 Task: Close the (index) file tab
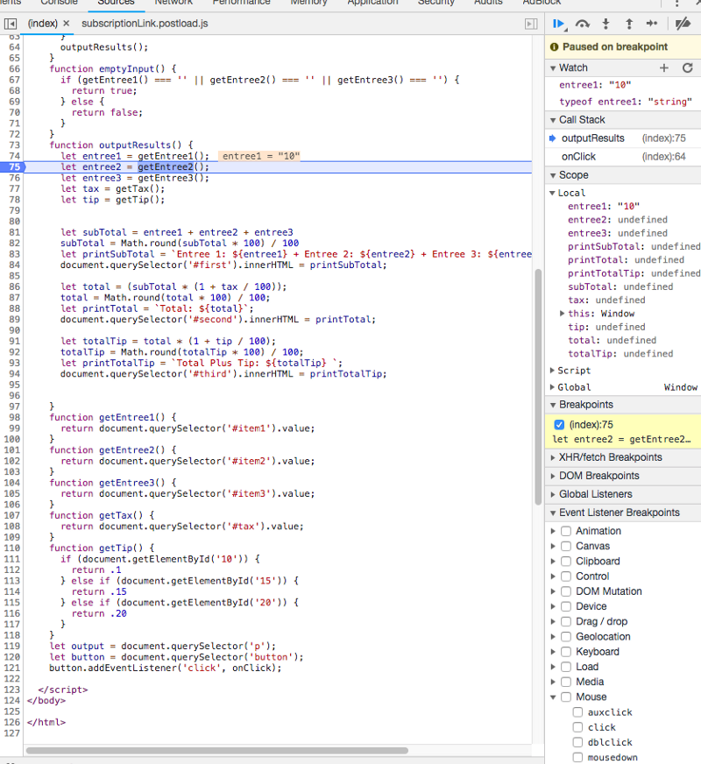pyautogui.click(x=66, y=23)
